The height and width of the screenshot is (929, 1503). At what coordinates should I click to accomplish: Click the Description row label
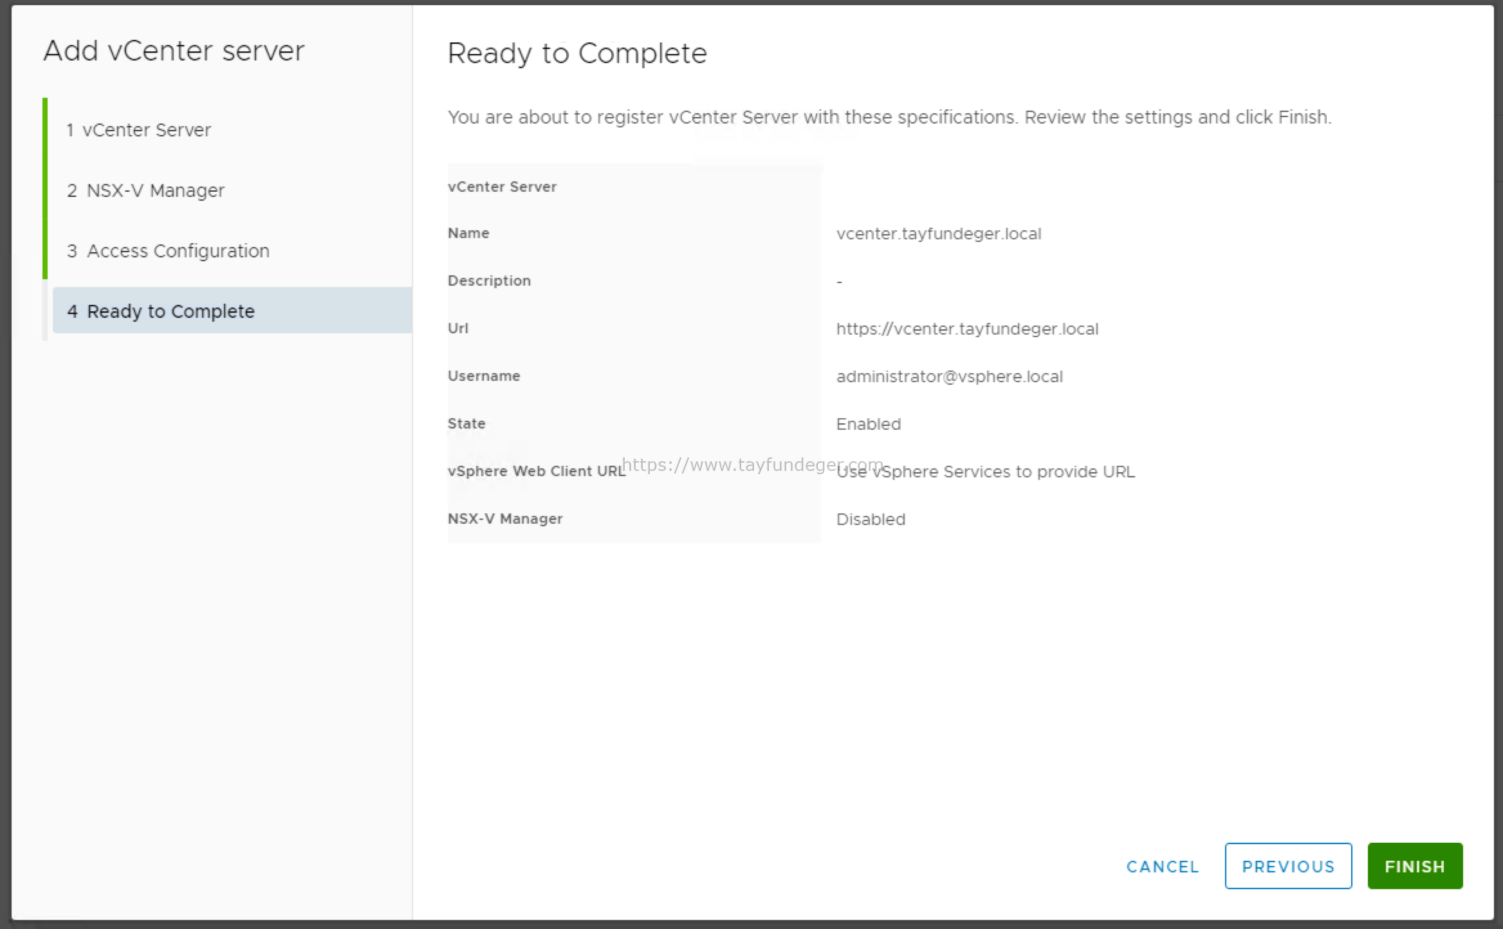click(489, 281)
